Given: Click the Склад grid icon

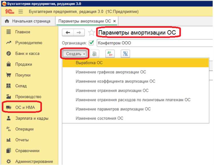Looking at the screenshot, I should point(9,86).
